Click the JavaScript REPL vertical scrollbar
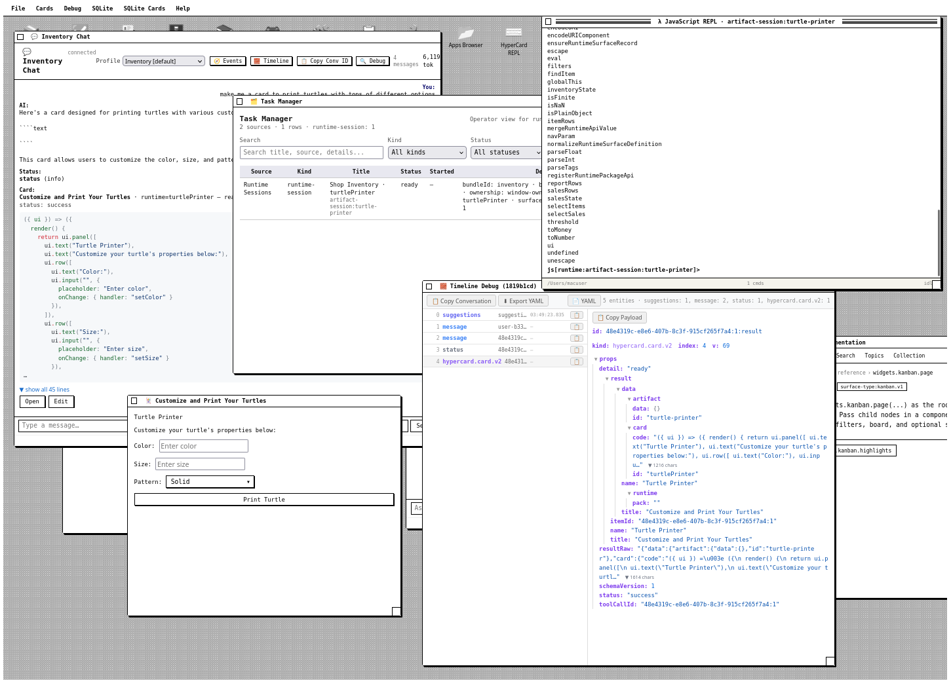 [939, 242]
